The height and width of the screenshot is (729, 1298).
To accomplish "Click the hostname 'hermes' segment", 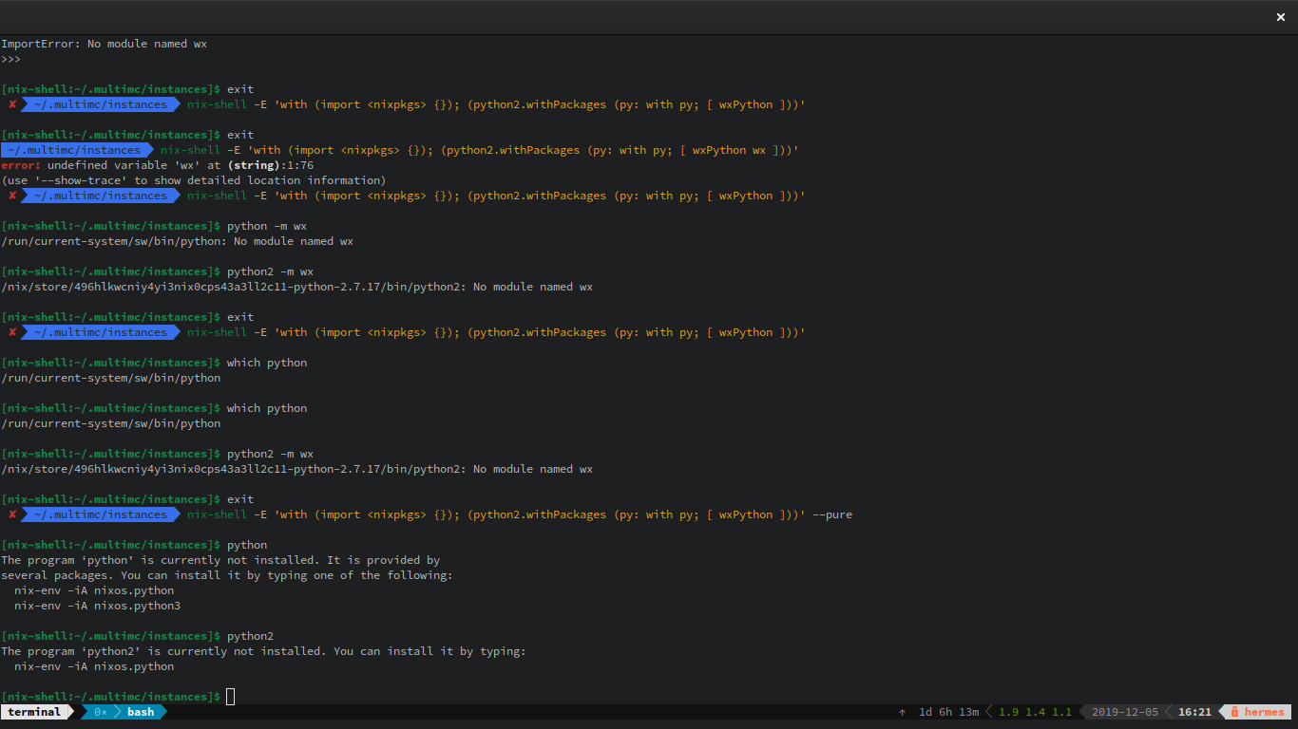I will pos(1264,712).
